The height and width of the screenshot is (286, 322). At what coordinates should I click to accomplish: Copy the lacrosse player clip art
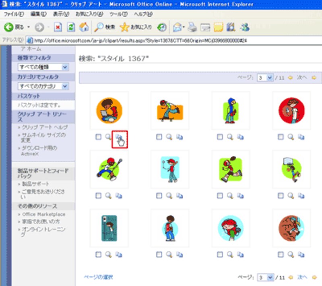coord(118,196)
